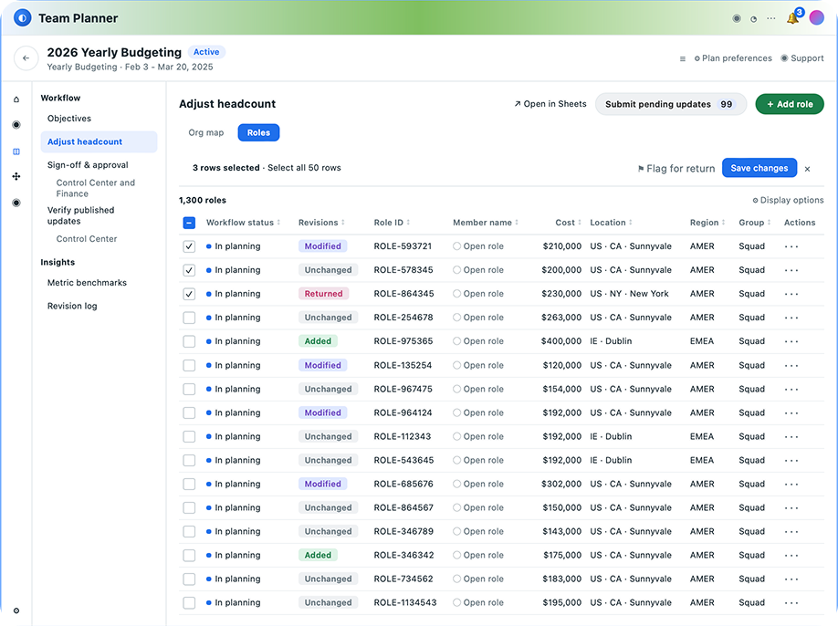This screenshot has height=626, width=838.
Task: Open actions menu for ROLE-578345
Action: (791, 270)
